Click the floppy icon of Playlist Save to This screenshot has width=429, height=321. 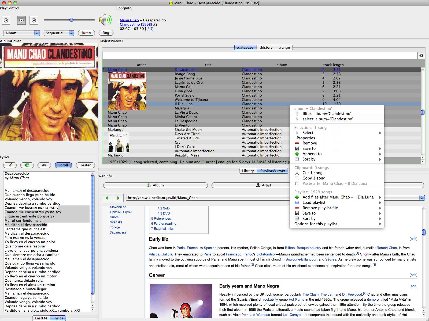[x=297, y=213]
